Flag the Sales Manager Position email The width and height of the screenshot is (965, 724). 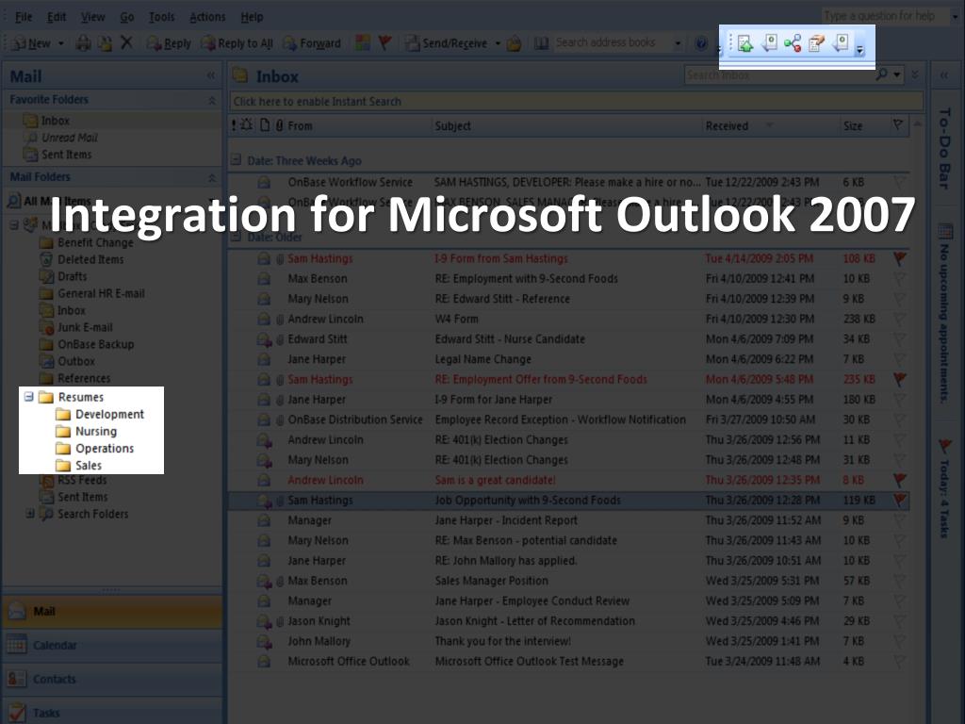coord(899,581)
